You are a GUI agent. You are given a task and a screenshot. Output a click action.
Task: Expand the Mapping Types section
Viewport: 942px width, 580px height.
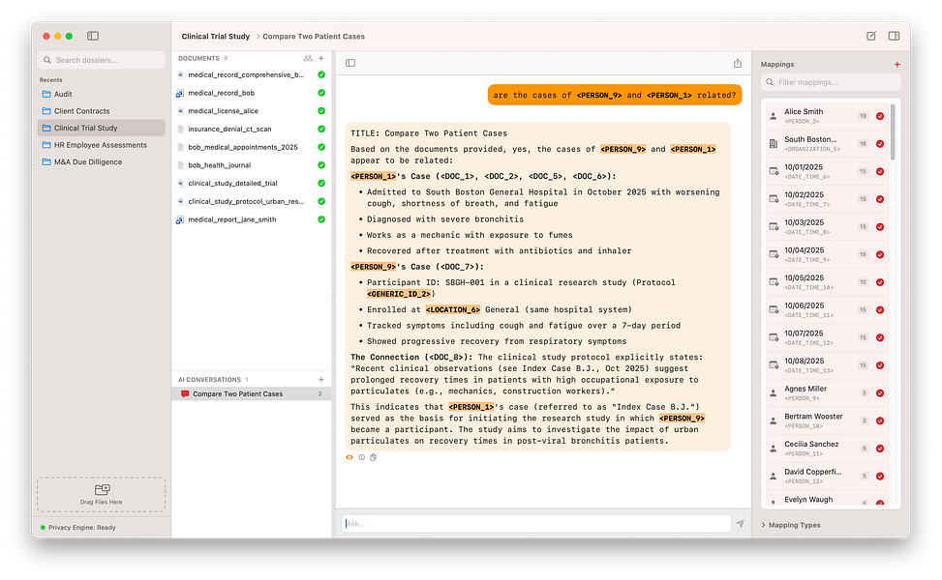(x=791, y=525)
